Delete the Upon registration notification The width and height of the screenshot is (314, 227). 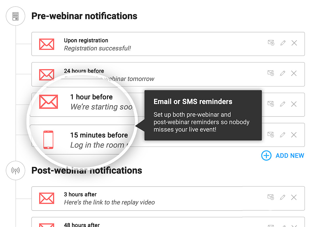tap(294, 43)
